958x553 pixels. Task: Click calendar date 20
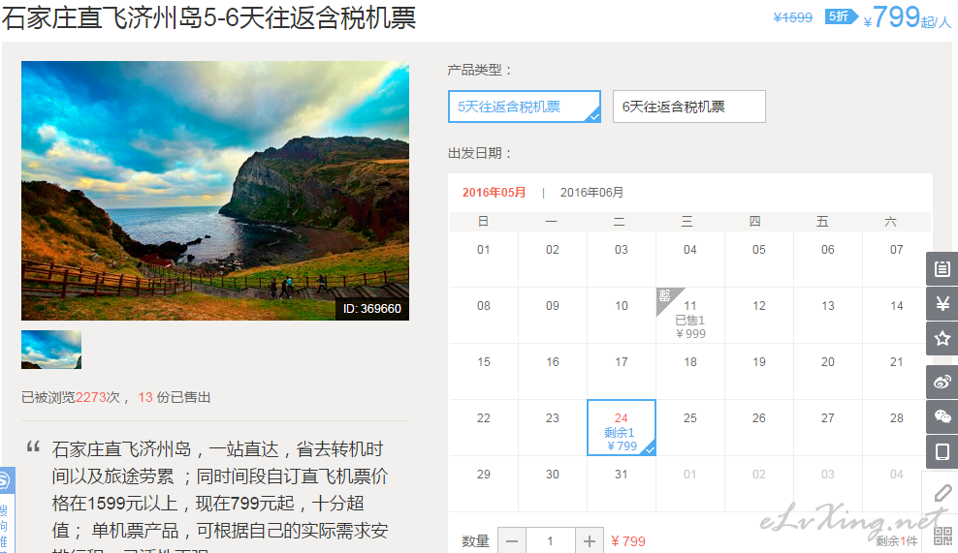(x=827, y=362)
